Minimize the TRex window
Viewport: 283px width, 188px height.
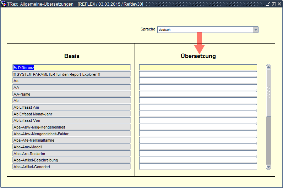click(x=268, y=4)
